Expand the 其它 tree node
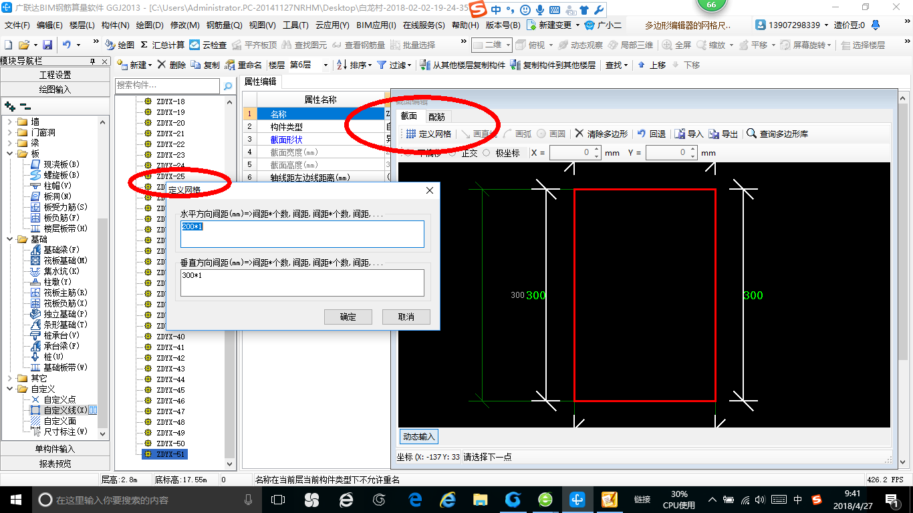The width and height of the screenshot is (913, 513). pyautogui.click(x=9, y=378)
